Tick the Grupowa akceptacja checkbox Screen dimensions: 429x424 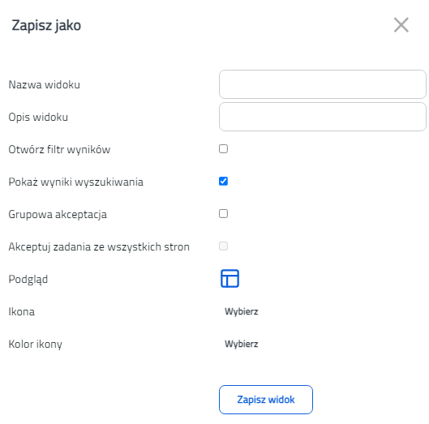(223, 214)
